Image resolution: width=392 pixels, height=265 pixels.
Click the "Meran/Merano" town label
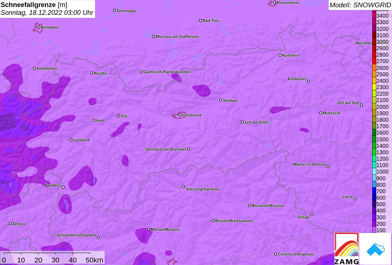pyautogui.click(x=165, y=229)
